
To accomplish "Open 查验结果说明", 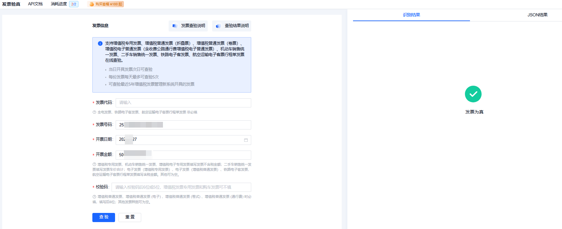I will click(232, 26).
